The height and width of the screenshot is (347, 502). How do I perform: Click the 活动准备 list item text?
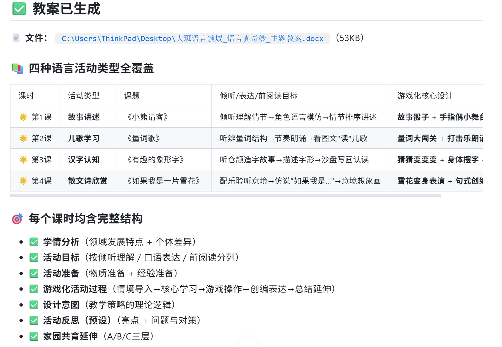pos(111,273)
